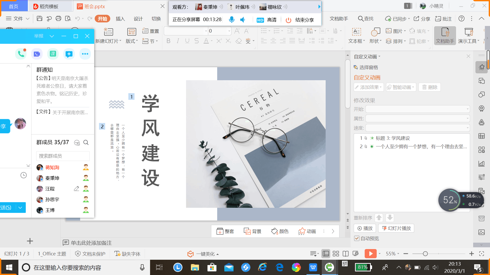The width and height of the screenshot is (490, 275).
Task: Mute the microphone in sharing bar
Action: click(231, 20)
